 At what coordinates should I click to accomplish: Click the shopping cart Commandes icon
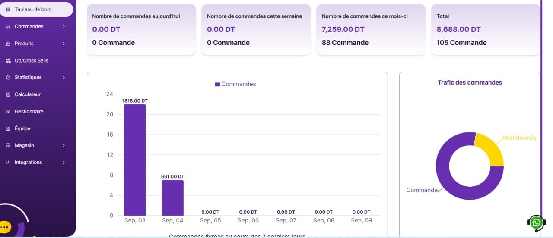pos(8,27)
